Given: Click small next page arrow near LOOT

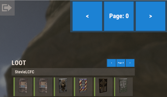Looking at the screenshot, I should tap(130, 63).
